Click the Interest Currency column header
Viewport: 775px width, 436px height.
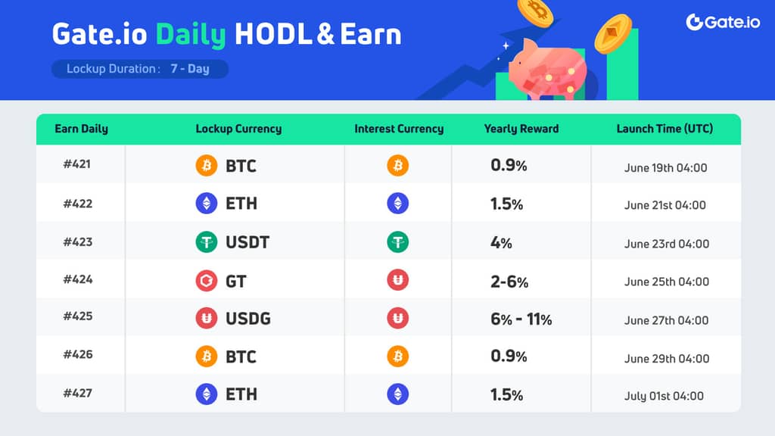pos(399,129)
